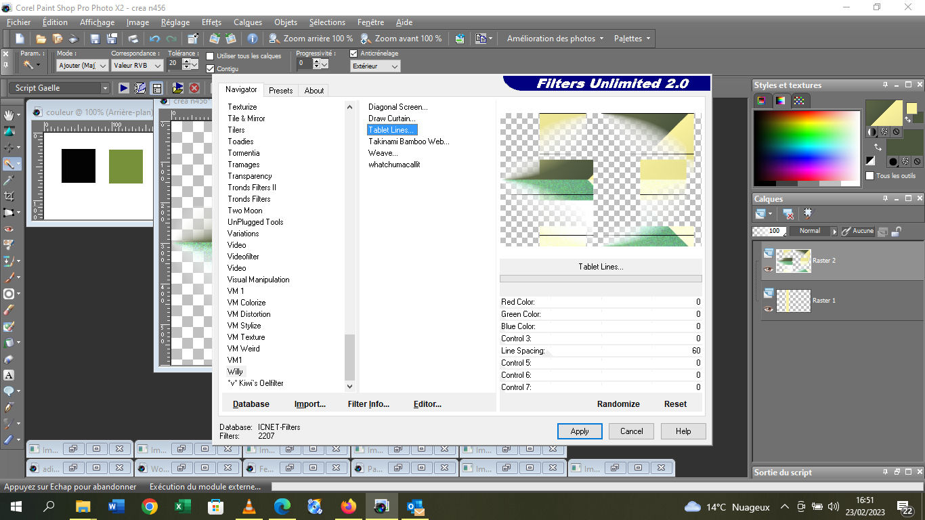Image resolution: width=925 pixels, height=520 pixels.
Task: Click the Help button
Action: (683, 431)
